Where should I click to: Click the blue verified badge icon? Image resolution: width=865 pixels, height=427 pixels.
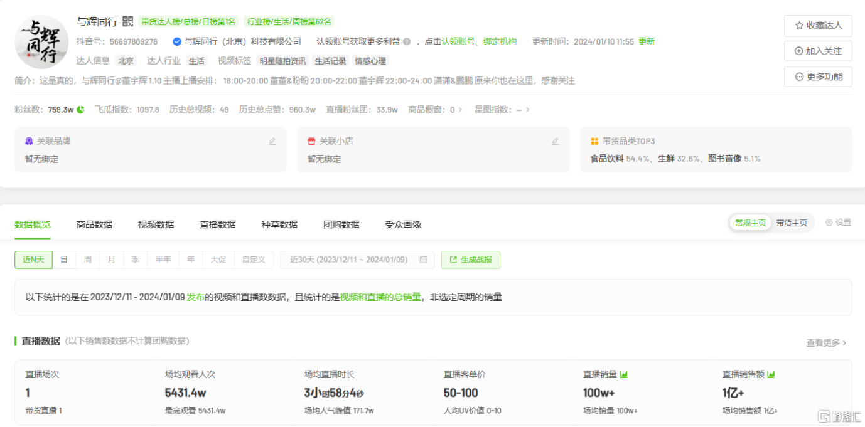(177, 41)
